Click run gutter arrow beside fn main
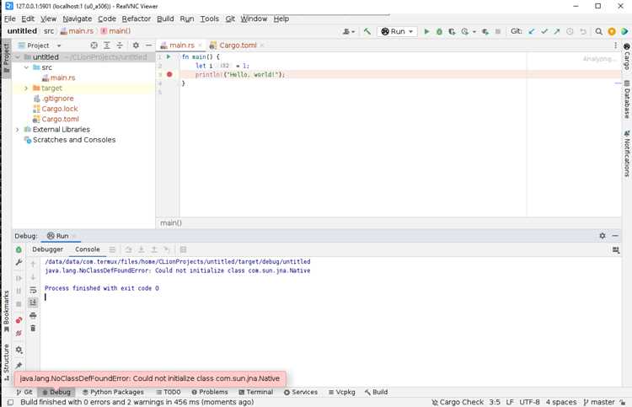Viewport: 632px width, 407px height. point(169,56)
